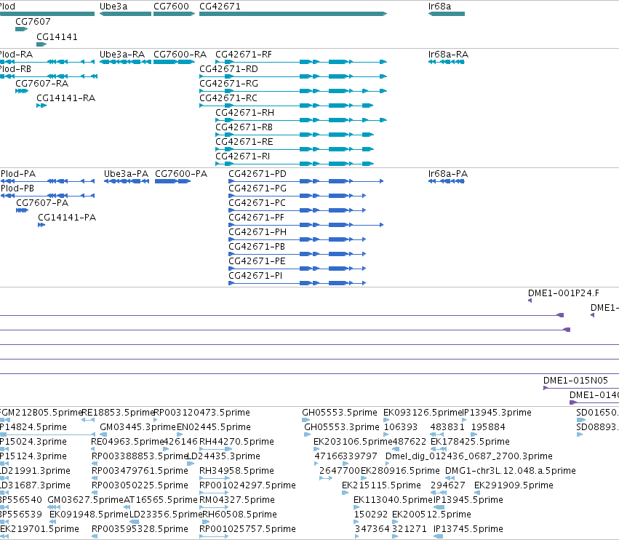Image resolution: width=619 pixels, height=540 pixels.
Task: Click the RH60508.5prime label
Action: pos(239,515)
